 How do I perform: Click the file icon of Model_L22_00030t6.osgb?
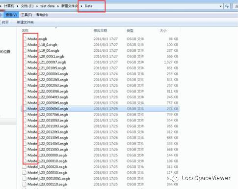point(25,91)
